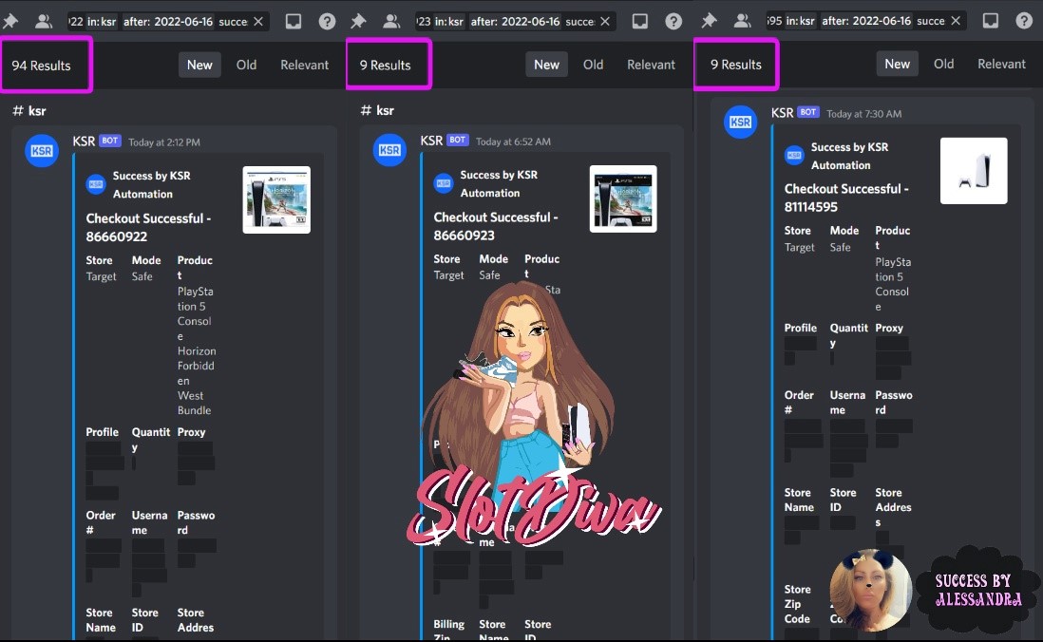
Task: Click Success by KSR Automation author in 86660922 embed
Action: coord(152,185)
